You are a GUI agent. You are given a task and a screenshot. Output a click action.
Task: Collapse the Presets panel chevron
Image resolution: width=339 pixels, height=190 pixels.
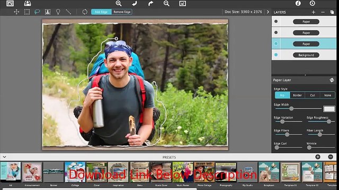4,157
